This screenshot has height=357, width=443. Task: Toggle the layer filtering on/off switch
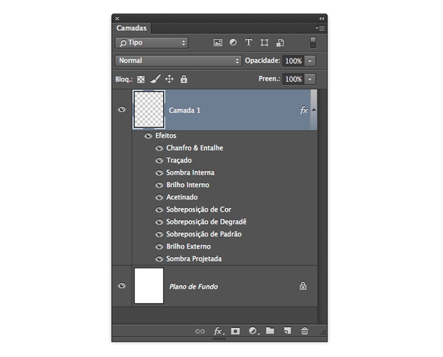coord(313,43)
